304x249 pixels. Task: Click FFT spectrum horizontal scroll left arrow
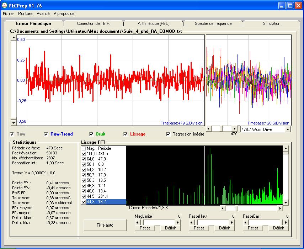(x=223, y=208)
